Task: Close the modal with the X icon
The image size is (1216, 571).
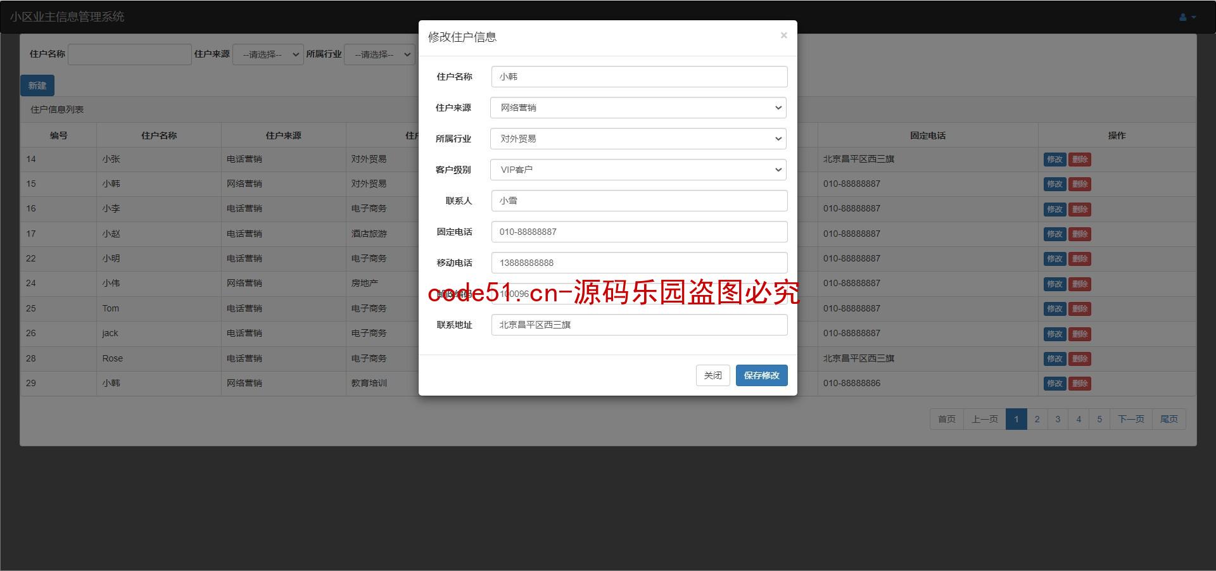Action: pyautogui.click(x=783, y=35)
